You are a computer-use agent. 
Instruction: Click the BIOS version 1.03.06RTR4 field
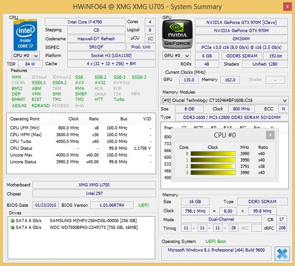click(112, 205)
